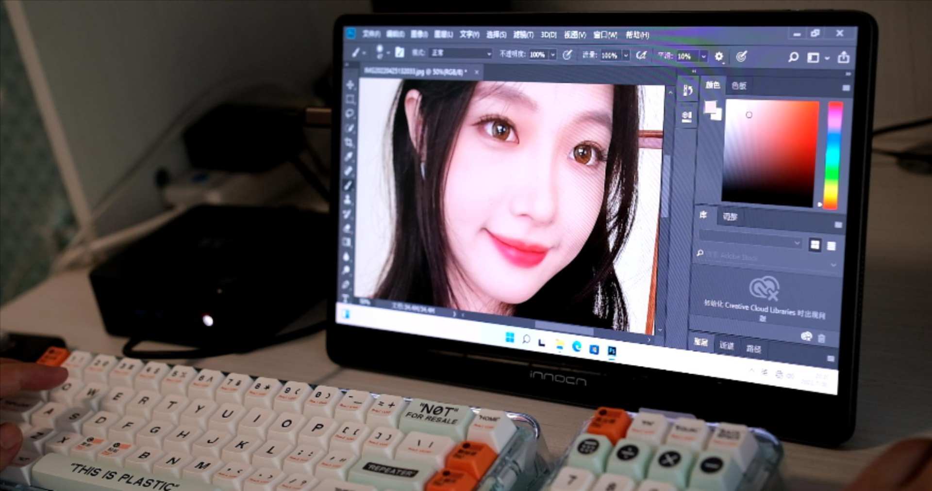
Task: Open the Properties panel icon in collapsed dock
Action: (687, 116)
